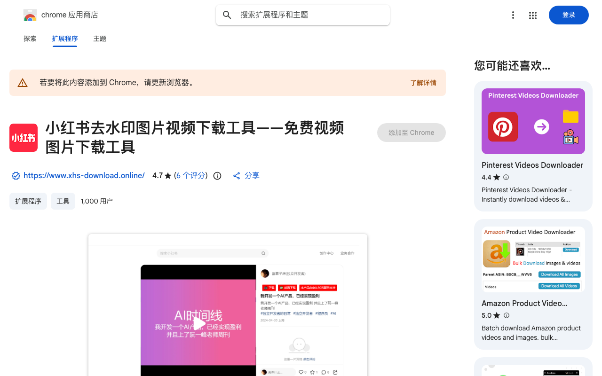
Task: Click the 添加至 Chrome button
Action: 412,133
